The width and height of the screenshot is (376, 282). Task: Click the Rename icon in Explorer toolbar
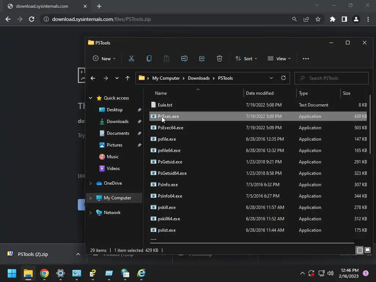(184, 58)
